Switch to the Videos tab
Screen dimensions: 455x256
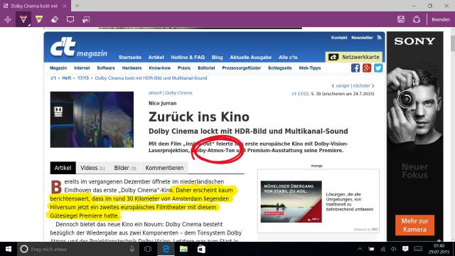pos(92,168)
